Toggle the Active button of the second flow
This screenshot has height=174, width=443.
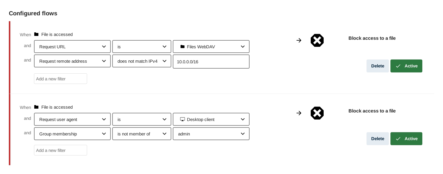click(x=406, y=139)
